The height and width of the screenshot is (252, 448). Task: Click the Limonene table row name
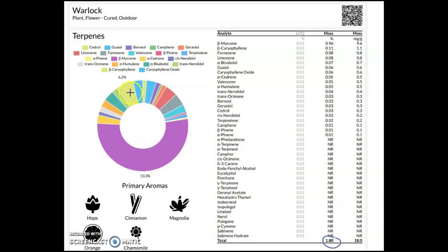226,58
